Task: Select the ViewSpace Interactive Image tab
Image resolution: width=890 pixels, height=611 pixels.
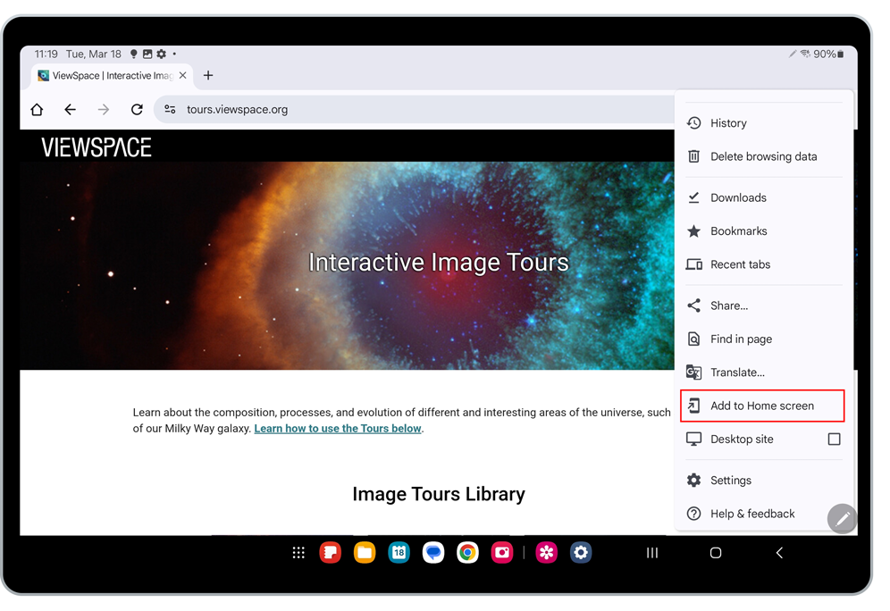Action: (113, 75)
